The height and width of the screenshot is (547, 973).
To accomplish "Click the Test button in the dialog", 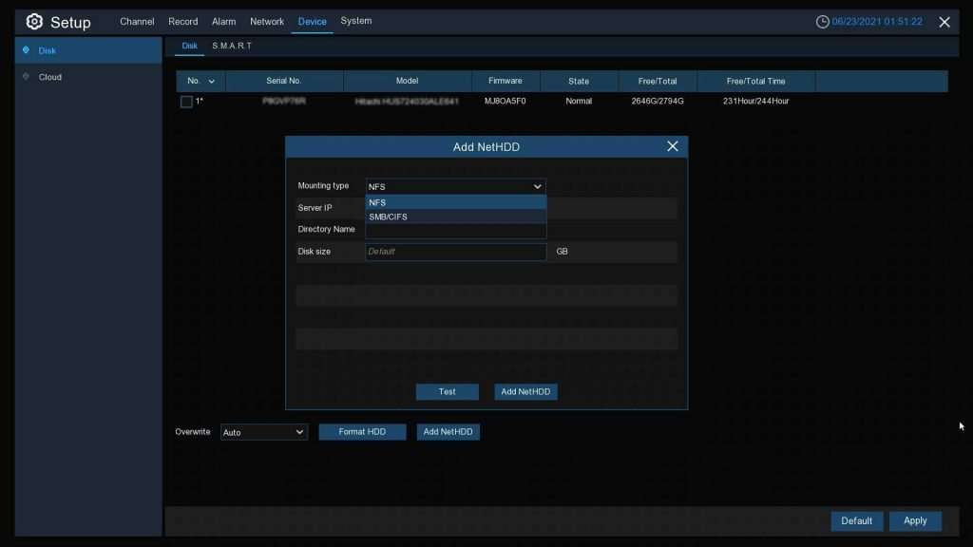I will (447, 391).
